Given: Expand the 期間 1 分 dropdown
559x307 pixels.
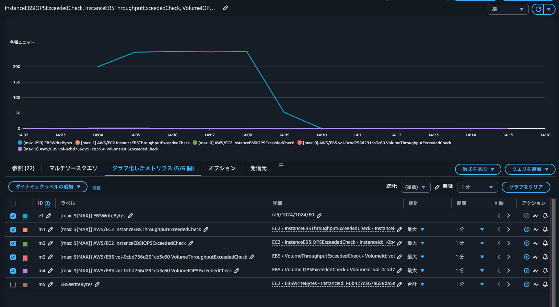Looking at the screenshot, I should click(x=477, y=187).
